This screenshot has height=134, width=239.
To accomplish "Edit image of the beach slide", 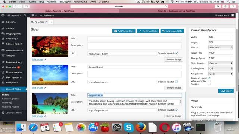I will pyautogui.click(x=38, y=116).
